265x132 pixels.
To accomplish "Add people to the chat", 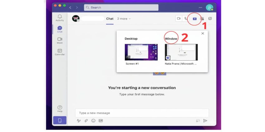I will (202, 19).
